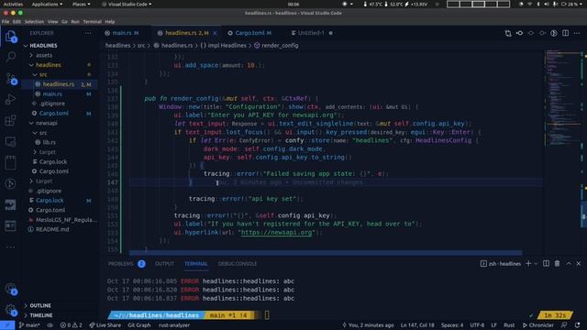Open Run and Debug view
This screenshot has width=587, height=330.
(x=10, y=99)
